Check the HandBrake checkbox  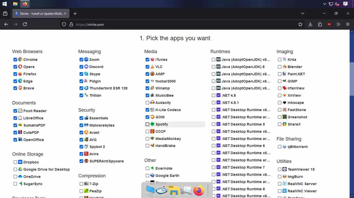tap(147, 146)
